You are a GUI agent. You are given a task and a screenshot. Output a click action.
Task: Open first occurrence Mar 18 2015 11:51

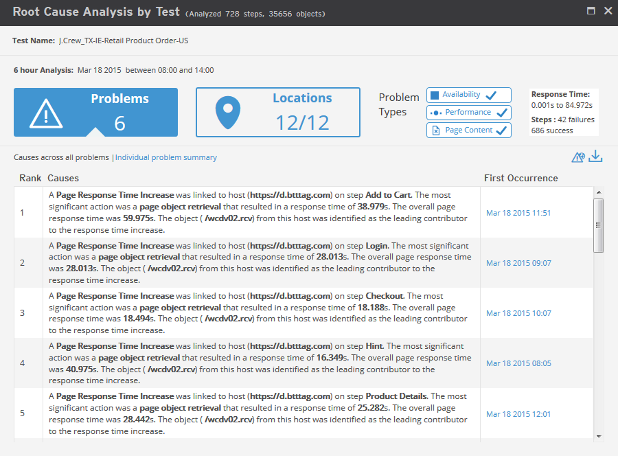[x=518, y=213]
